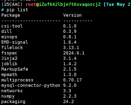The width and height of the screenshot is (131, 105).
Task: Click the 'joblib' package name
Action: [9, 64]
